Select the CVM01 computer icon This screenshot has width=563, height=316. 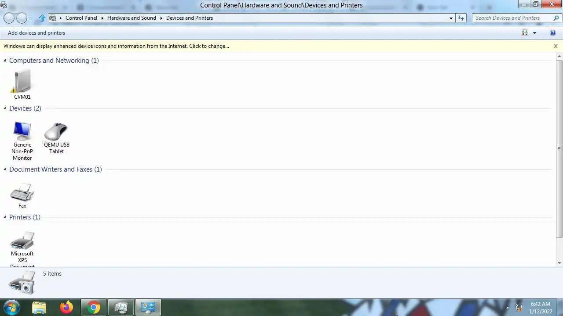coord(22,84)
